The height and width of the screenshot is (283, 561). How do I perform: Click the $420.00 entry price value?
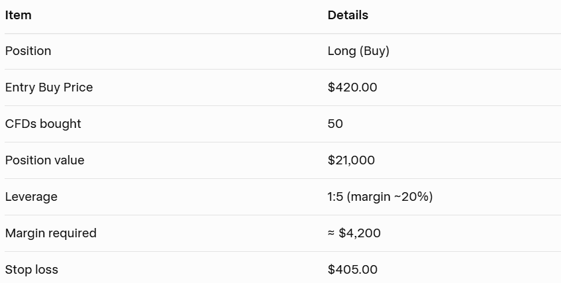pos(352,87)
